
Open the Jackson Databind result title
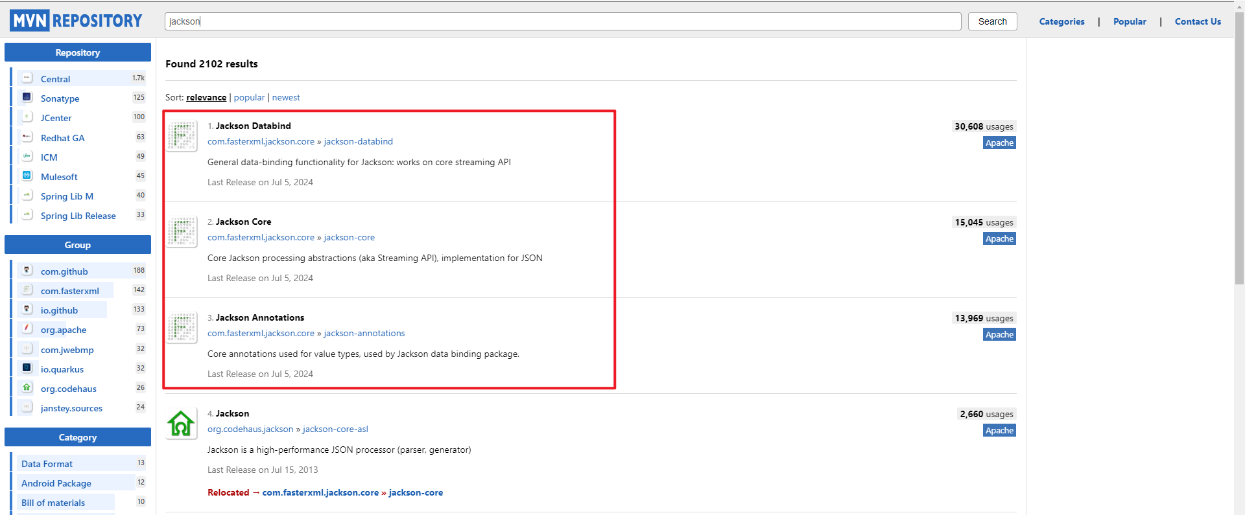point(253,126)
